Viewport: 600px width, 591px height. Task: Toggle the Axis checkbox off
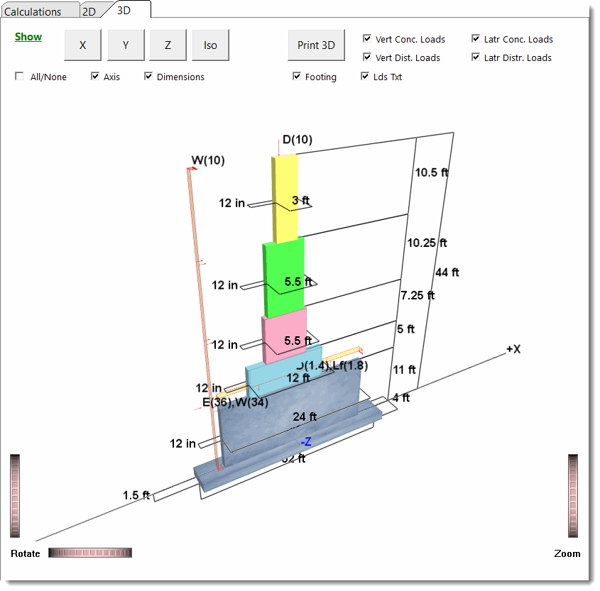tap(95, 76)
